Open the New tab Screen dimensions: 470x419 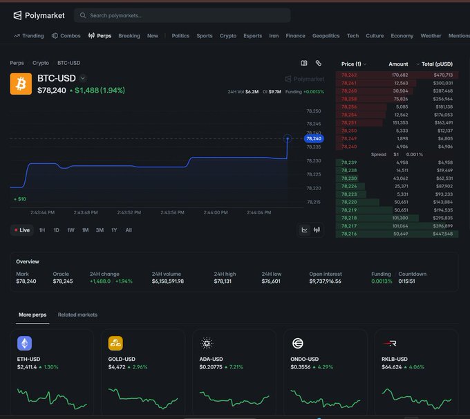[x=153, y=36]
